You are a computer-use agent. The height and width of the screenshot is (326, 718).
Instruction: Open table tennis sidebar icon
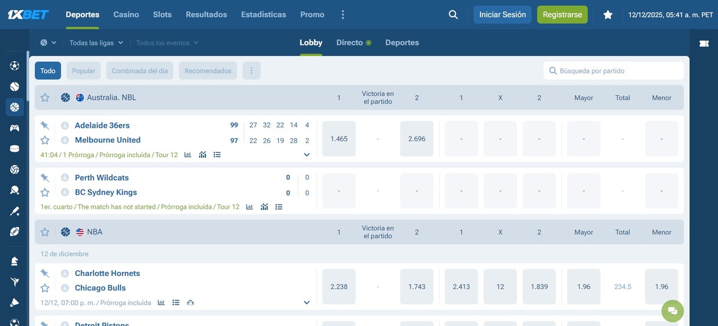(x=14, y=190)
